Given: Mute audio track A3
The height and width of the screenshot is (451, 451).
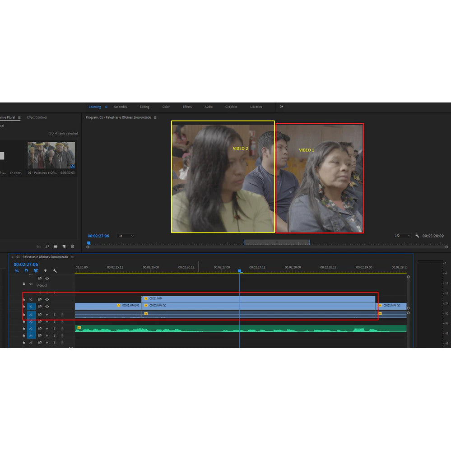Looking at the screenshot, I should pyautogui.click(x=47, y=328).
